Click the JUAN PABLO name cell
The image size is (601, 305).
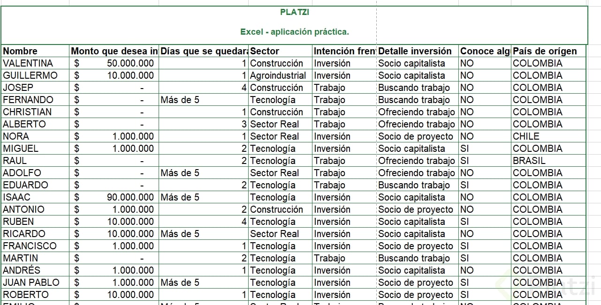pos(31,283)
